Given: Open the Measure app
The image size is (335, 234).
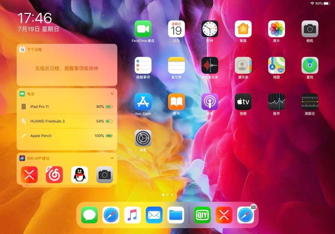Looking at the screenshot, I should click(310, 102).
